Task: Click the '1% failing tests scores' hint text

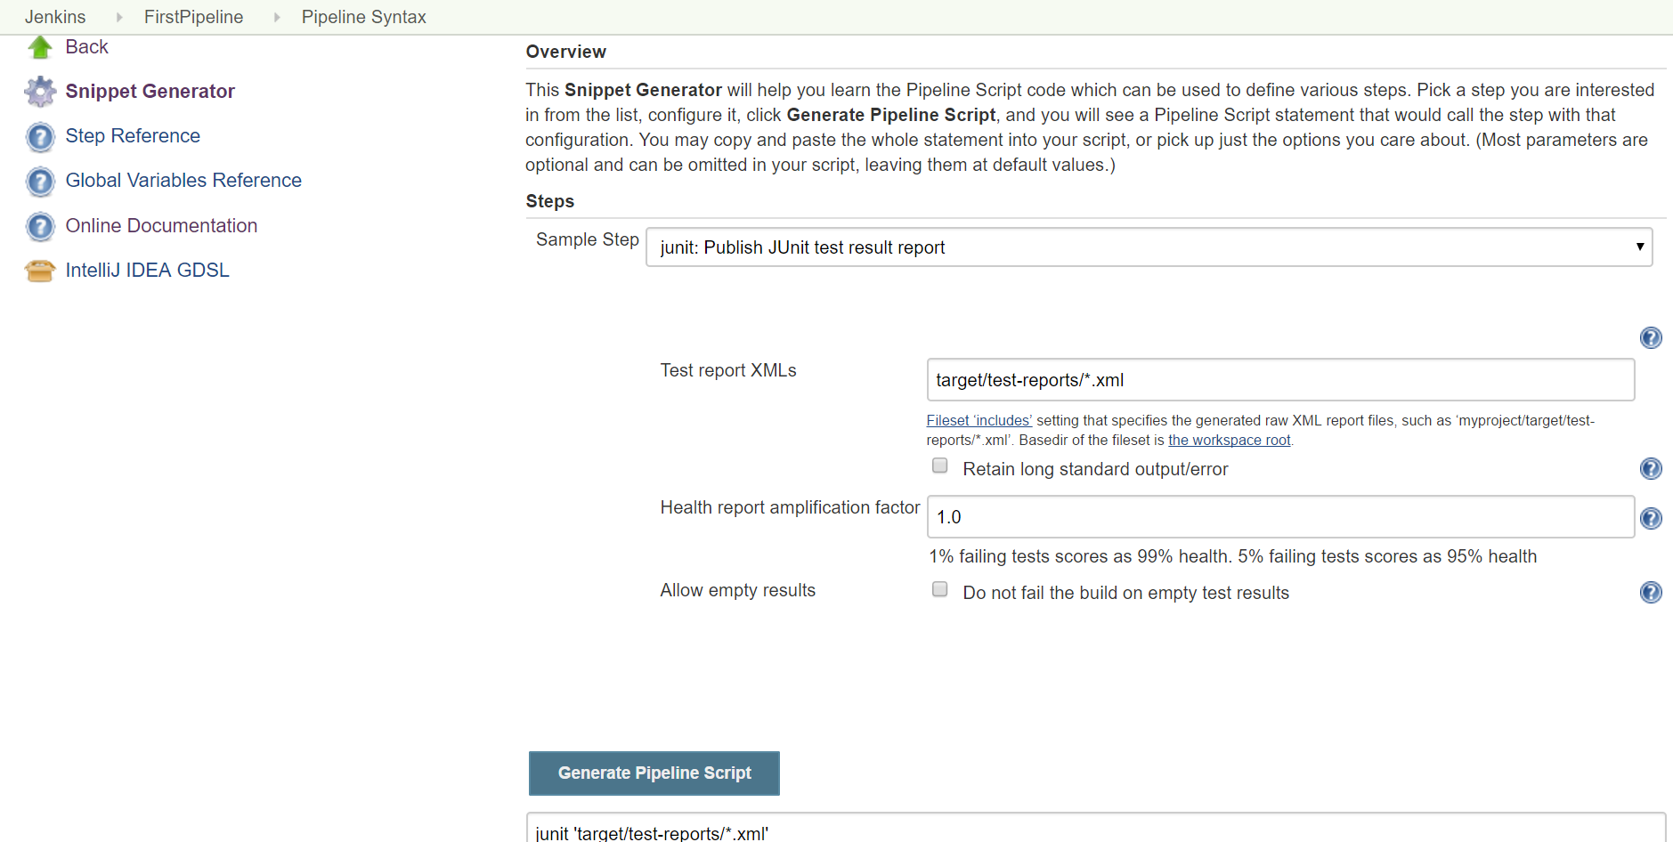Action: 1233,556
